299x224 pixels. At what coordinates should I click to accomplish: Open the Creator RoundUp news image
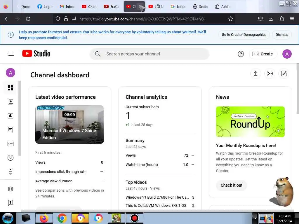[x=250, y=122]
